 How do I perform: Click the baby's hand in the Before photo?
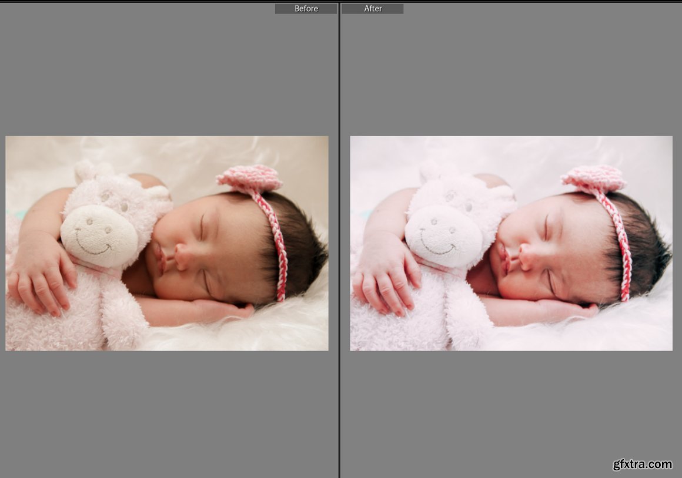coord(41,282)
